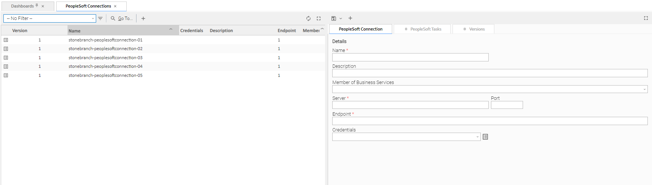The image size is (652, 185).
Task: Click the save icon in details toolbar
Action: [334, 18]
